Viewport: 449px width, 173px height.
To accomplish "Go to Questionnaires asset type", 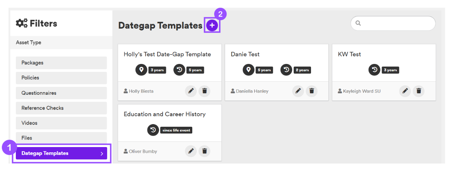I will pos(61,93).
